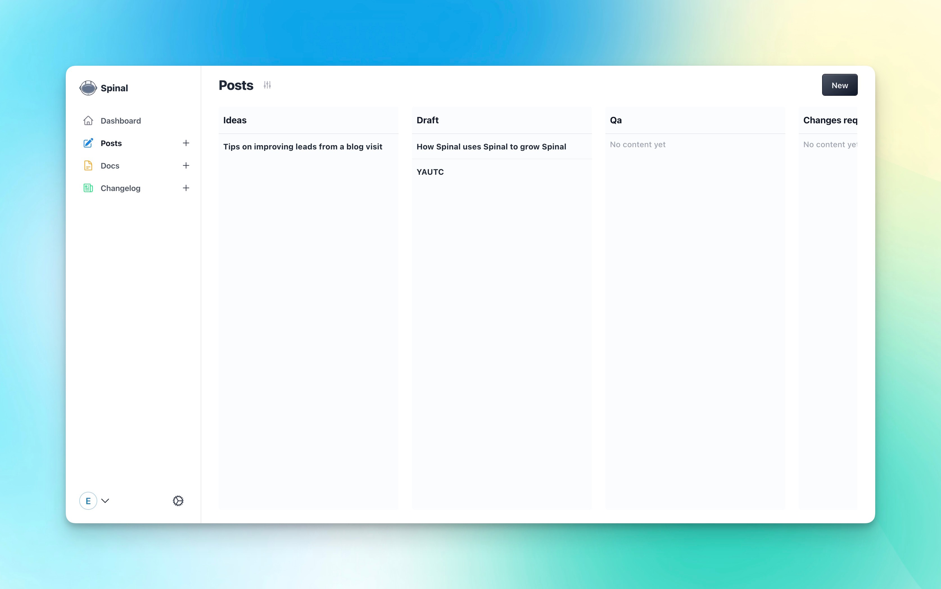Click the E user avatar
The image size is (941, 589).
point(88,501)
